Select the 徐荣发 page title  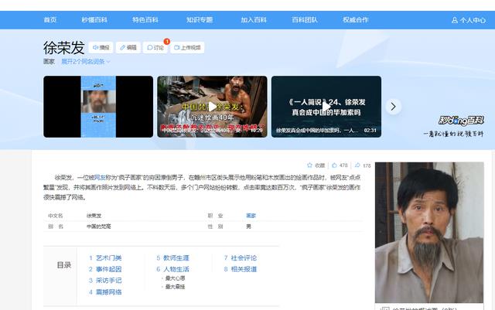(x=63, y=48)
